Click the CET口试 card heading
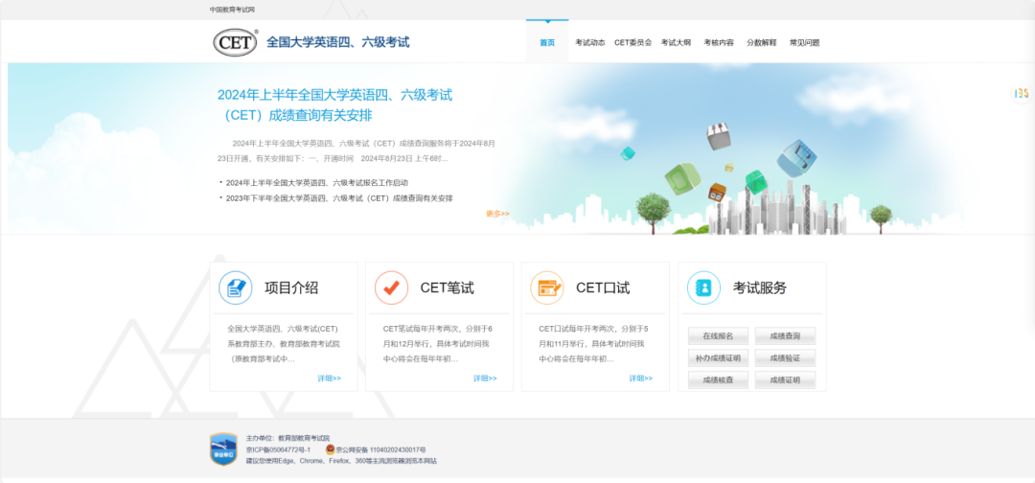 click(x=603, y=287)
